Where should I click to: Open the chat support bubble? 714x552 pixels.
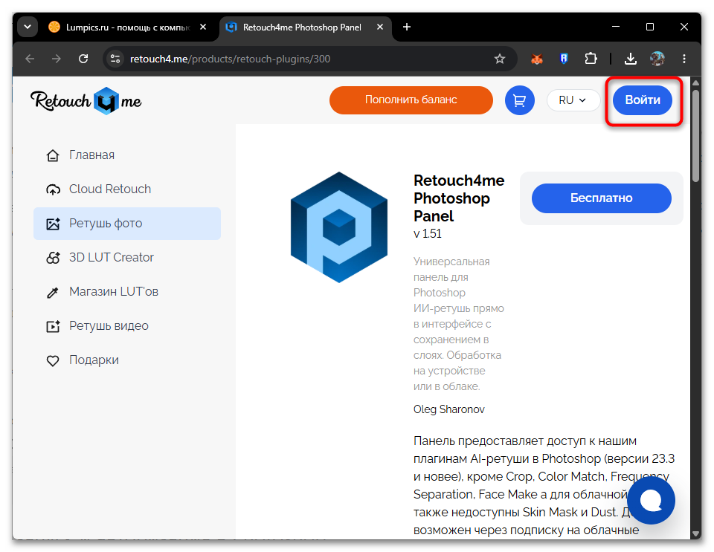click(651, 500)
